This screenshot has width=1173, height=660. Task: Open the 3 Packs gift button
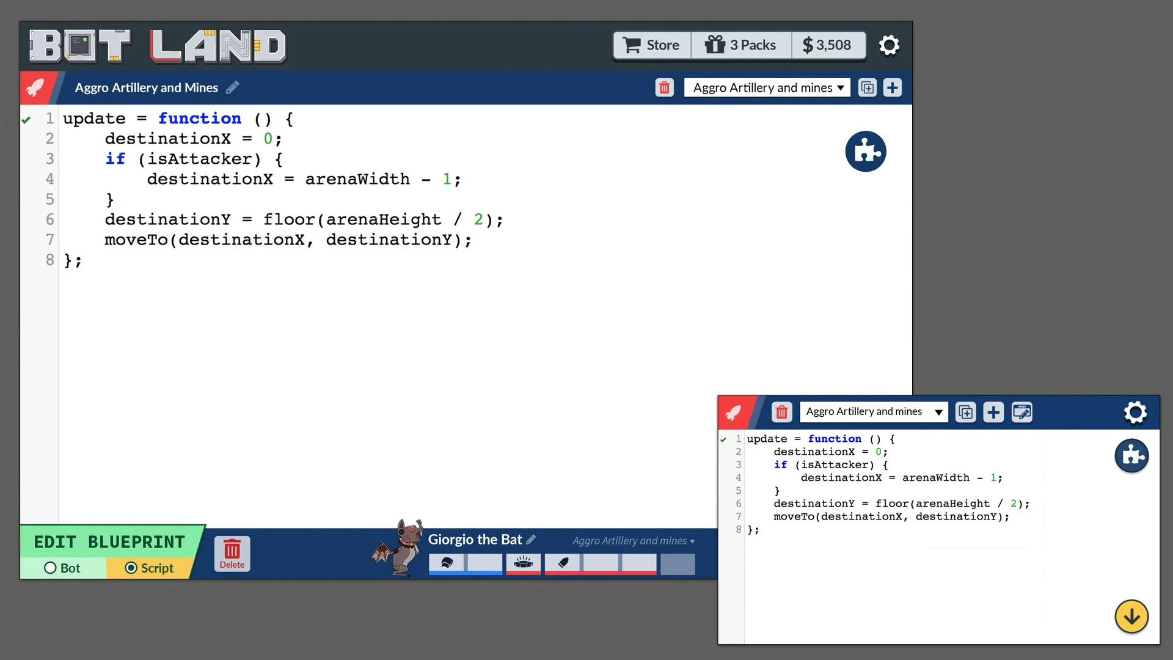[740, 45]
